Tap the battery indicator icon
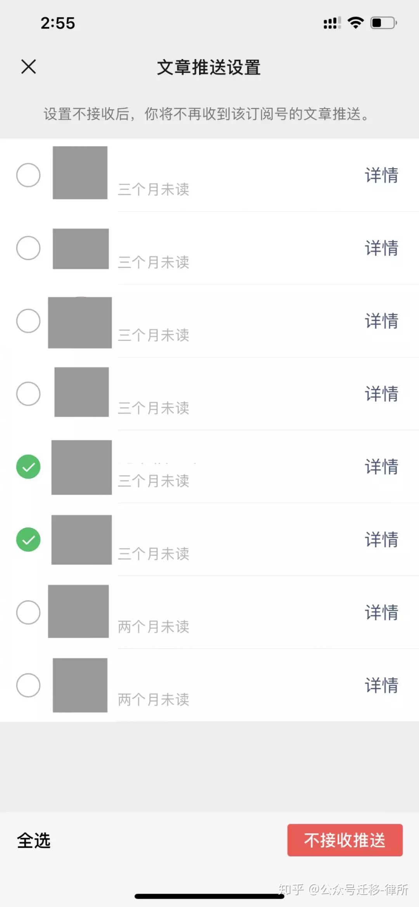 click(384, 23)
